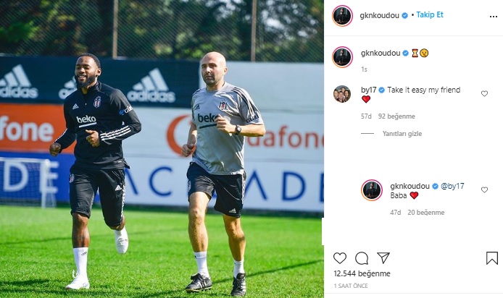
Task: Show 92 beğenme on by17's comment
Action: [396, 116]
